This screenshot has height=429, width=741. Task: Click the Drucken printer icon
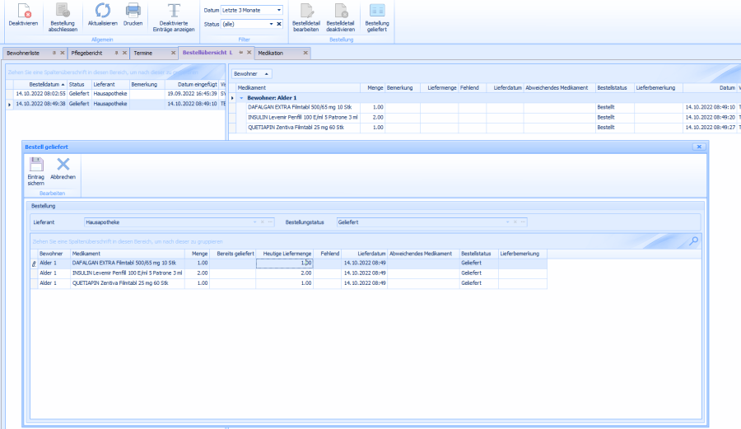[133, 12]
